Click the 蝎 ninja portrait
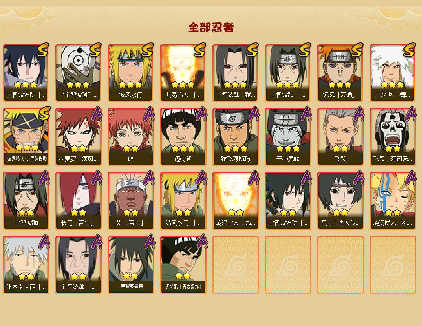The image size is (422, 326). (131, 137)
